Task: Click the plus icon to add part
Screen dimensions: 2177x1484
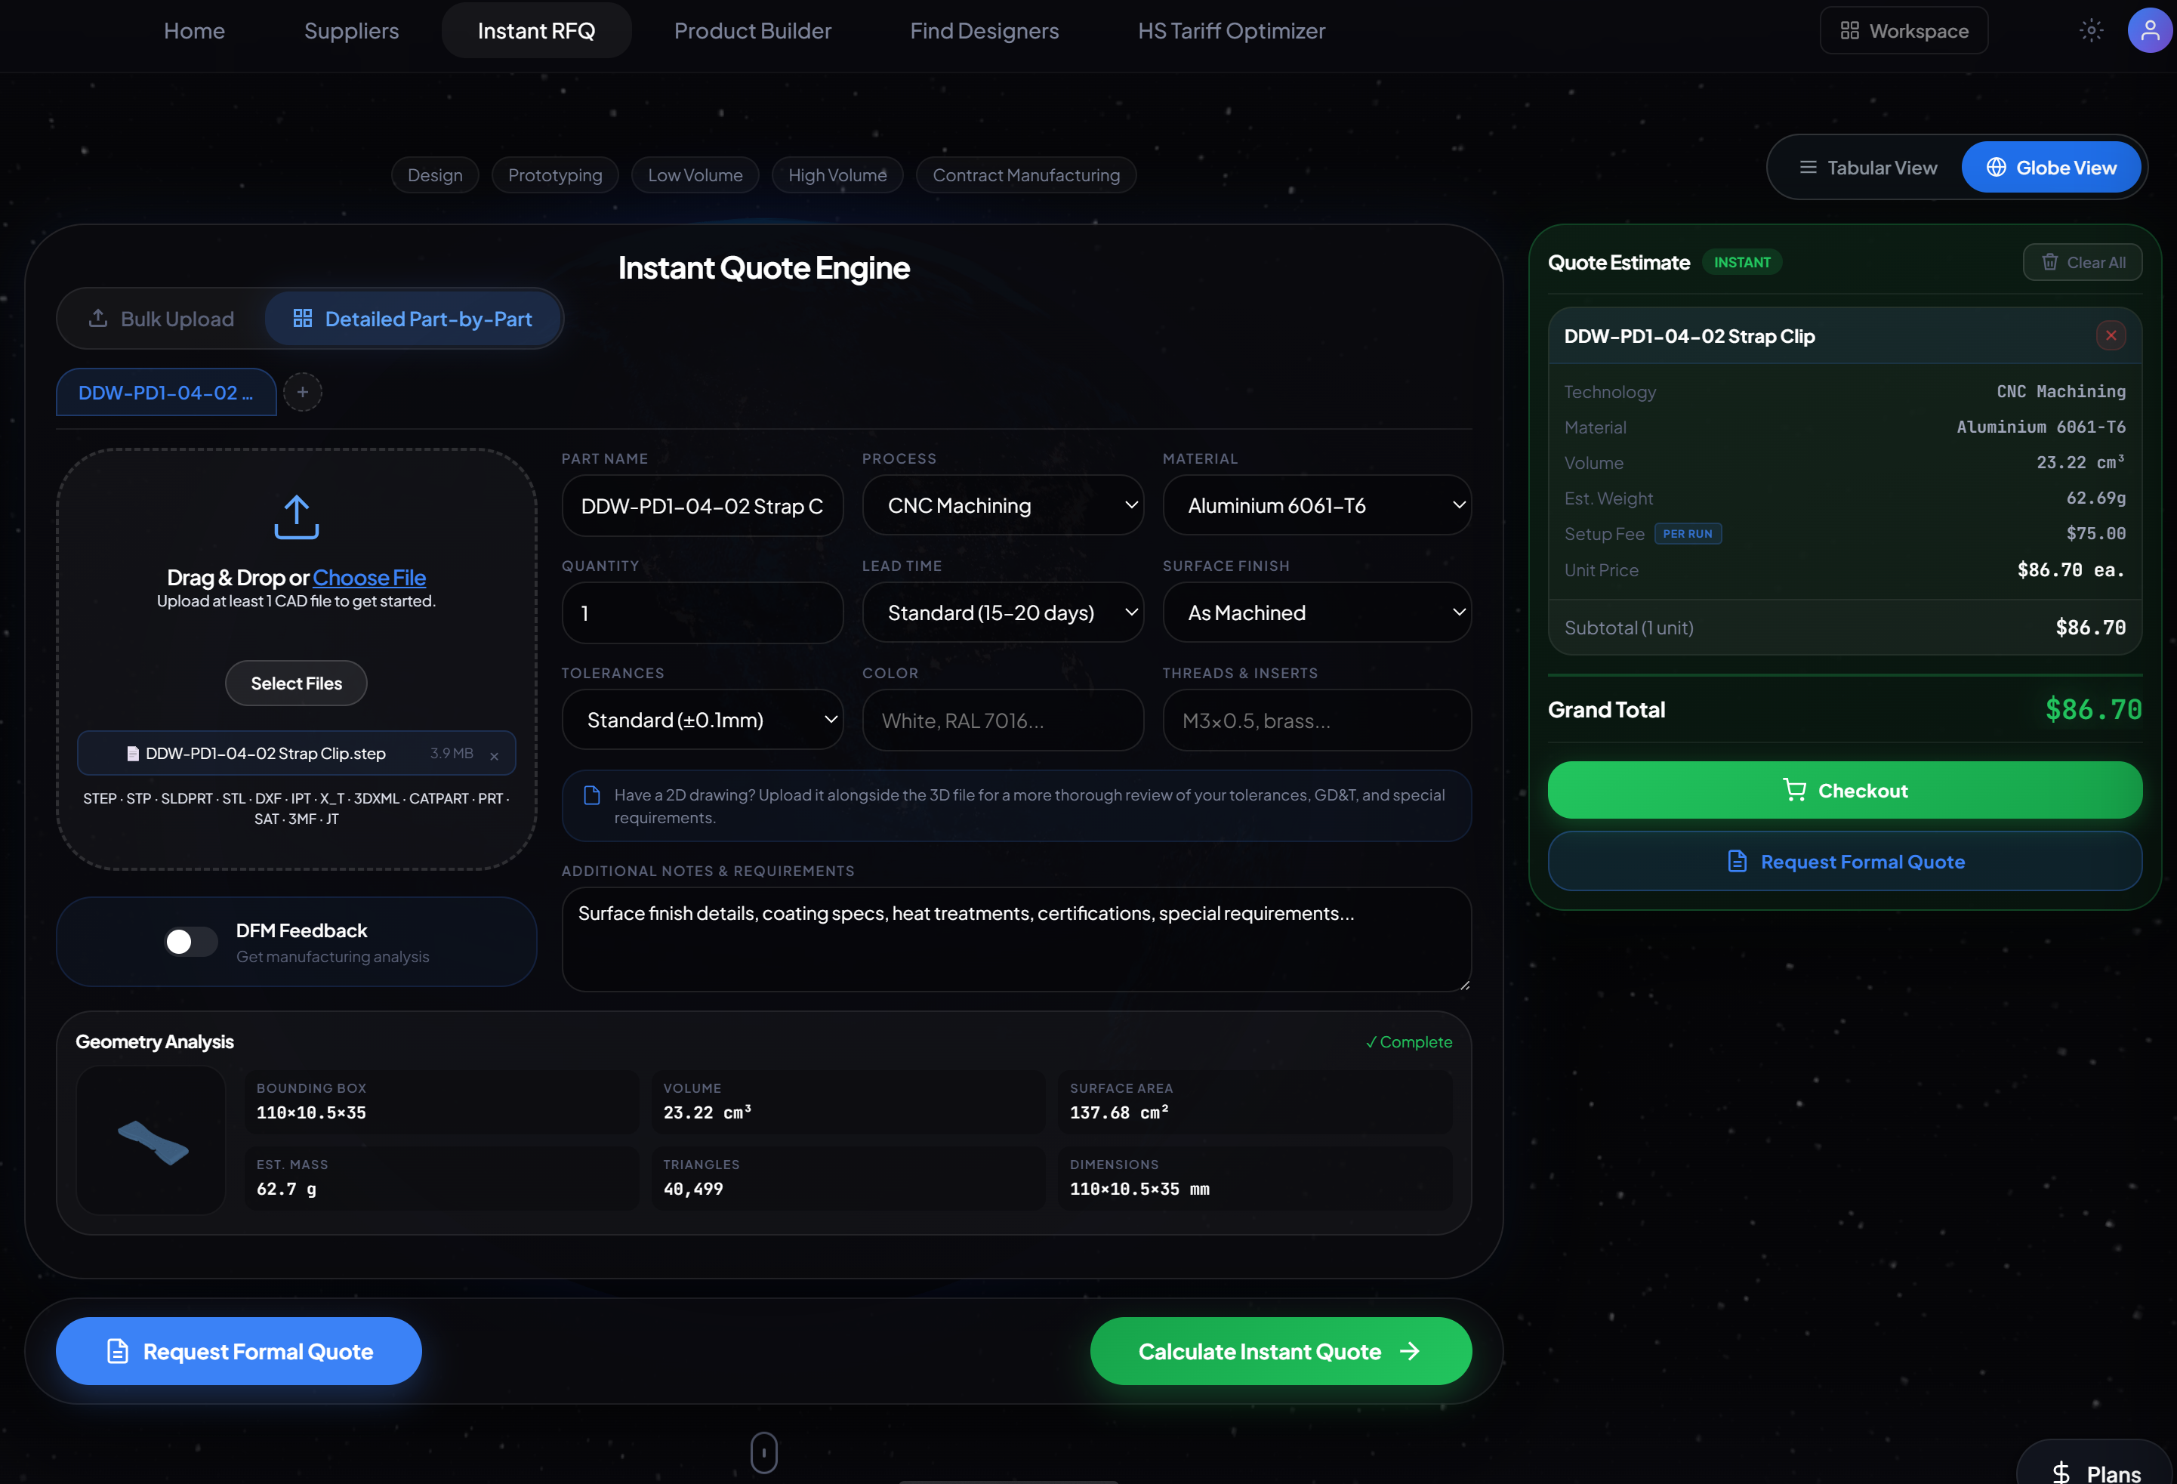Action: 303,392
